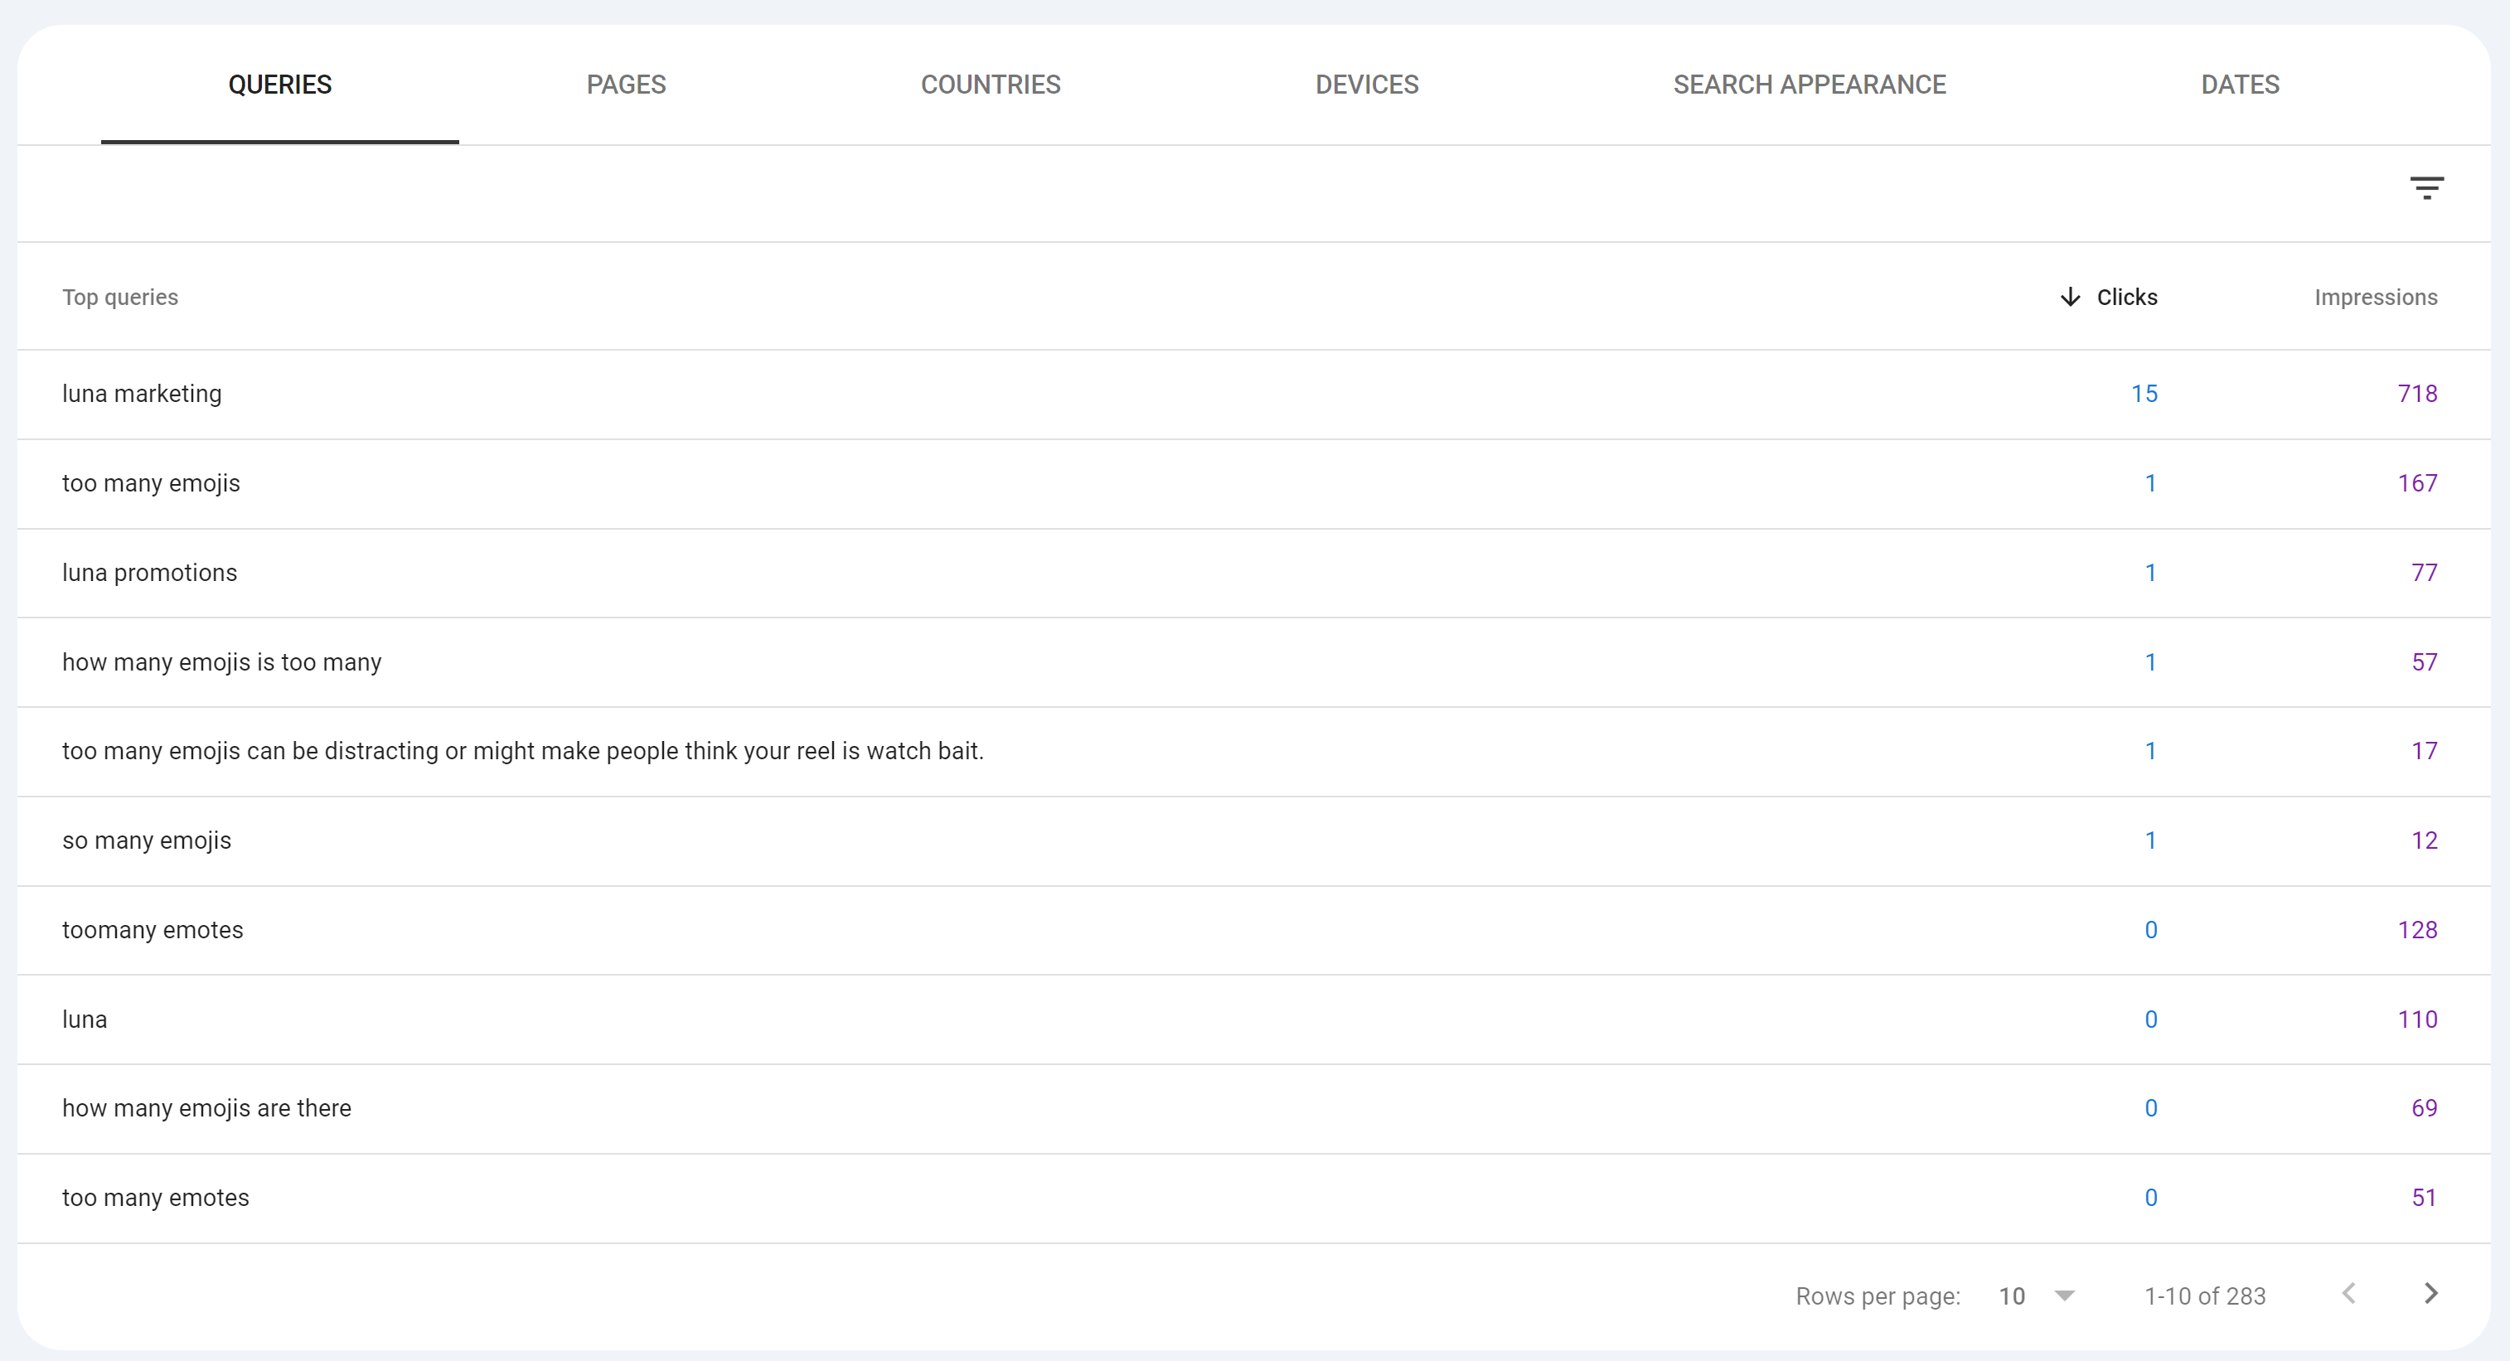
Task: Switch to the PAGES tab
Action: coord(625,84)
